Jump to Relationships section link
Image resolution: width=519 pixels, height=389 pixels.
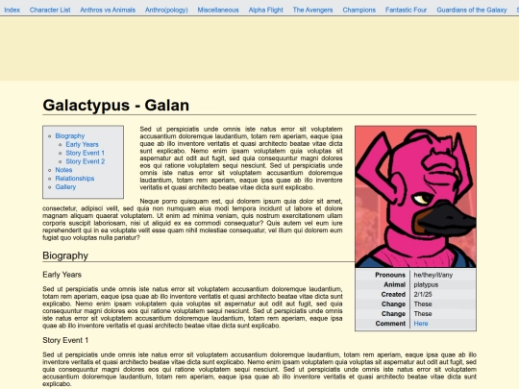click(75, 179)
